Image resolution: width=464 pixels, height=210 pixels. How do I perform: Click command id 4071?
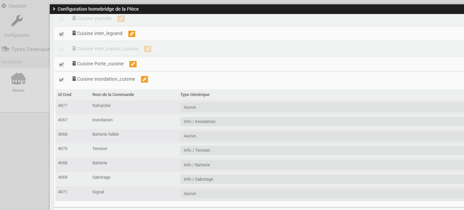tap(63, 192)
